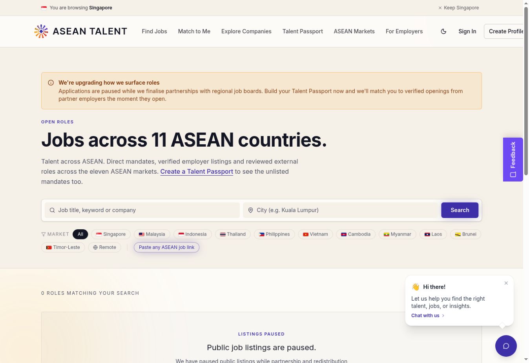529x363 pixels.
Task: Filter roles by Malaysia market
Action: 152,234
